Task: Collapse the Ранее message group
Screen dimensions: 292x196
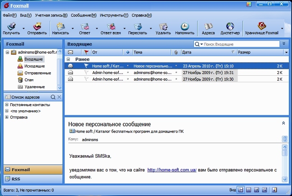Action: [68, 60]
